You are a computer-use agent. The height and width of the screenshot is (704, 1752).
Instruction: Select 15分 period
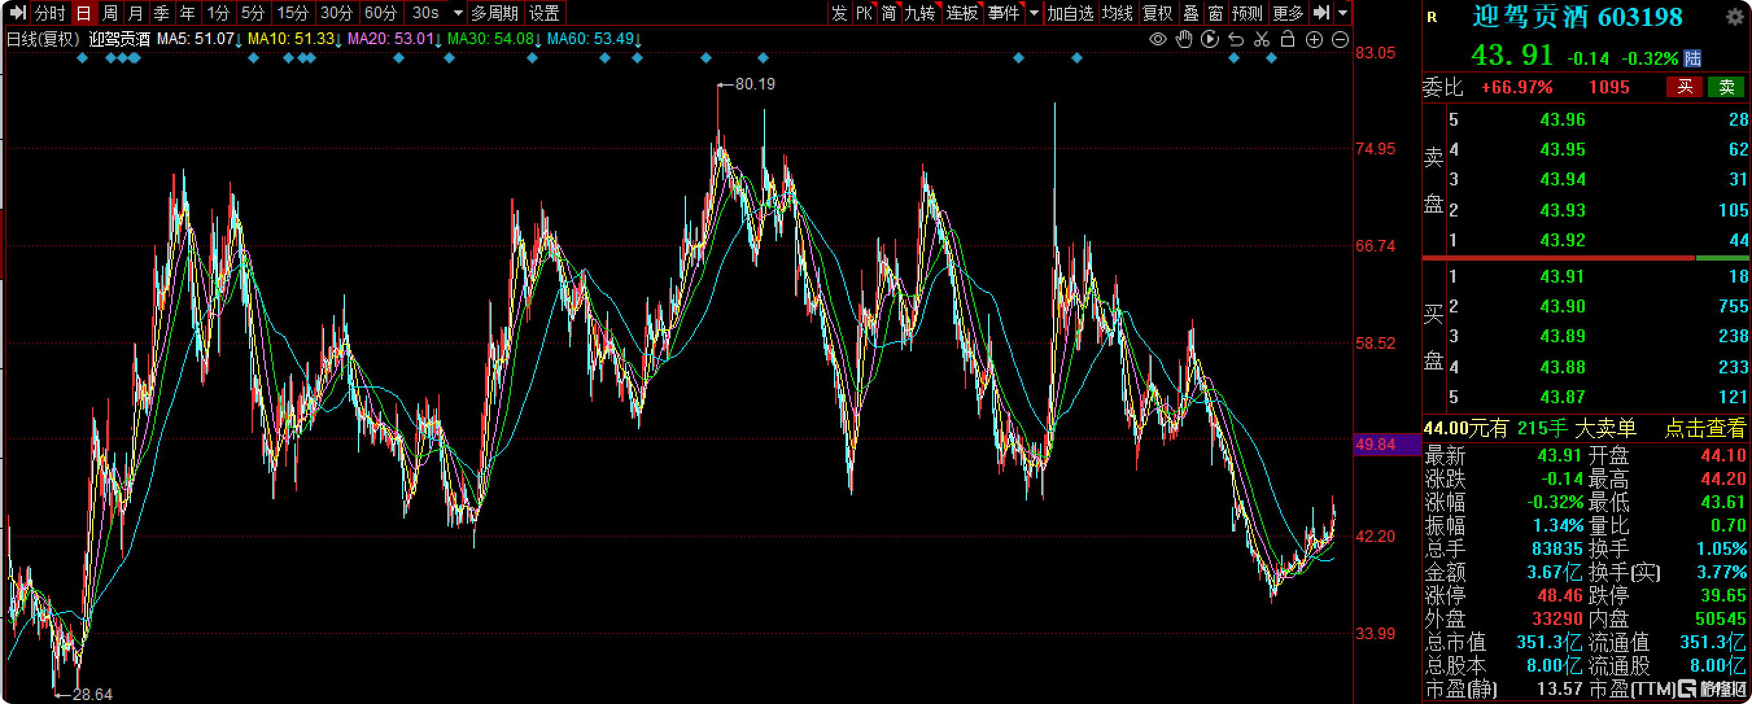[x=292, y=13]
